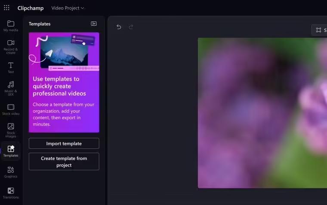Viewport: 327px width, 205px height.
Task: Open the app launcher grid icon
Action: (x=7, y=8)
